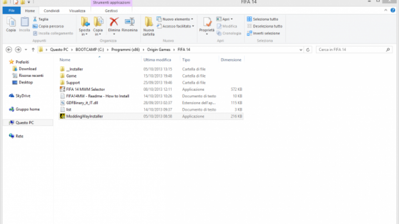The width and height of the screenshot is (399, 224).
Task: Open Desktop in the navigation pane
Action: tap(26, 82)
